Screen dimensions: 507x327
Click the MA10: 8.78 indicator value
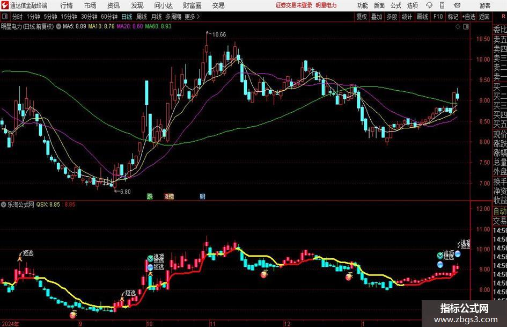pyautogui.click(x=101, y=26)
